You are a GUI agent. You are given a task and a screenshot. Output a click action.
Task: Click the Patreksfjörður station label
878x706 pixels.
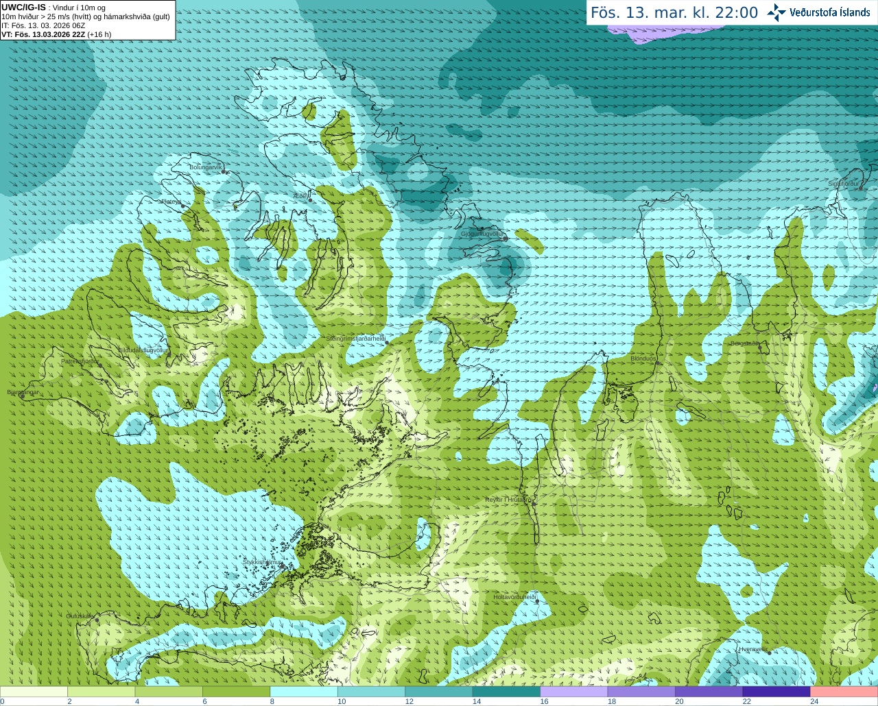(x=80, y=361)
